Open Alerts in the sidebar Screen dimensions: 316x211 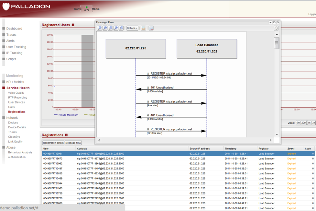(x=10, y=41)
